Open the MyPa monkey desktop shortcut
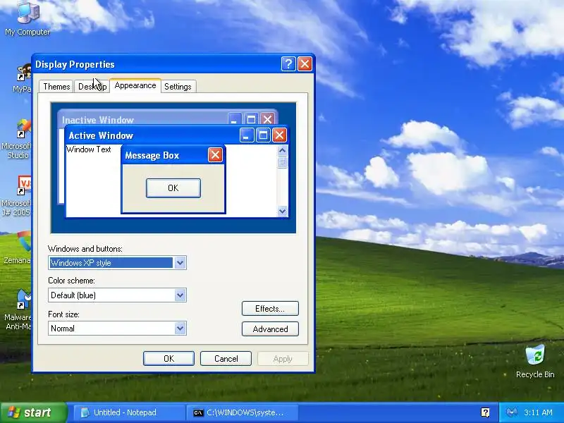The image size is (564, 423). pyautogui.click(x=23, y=78)
